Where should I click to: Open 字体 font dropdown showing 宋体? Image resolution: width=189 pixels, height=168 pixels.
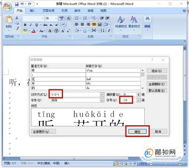(x=102, y=100)
